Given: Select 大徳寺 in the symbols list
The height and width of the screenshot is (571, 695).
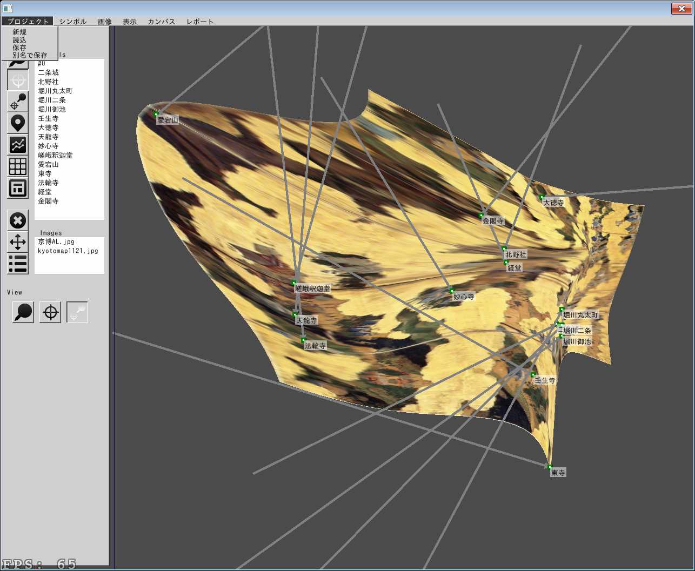Looking at the screenshot, I should click(48, 127).
